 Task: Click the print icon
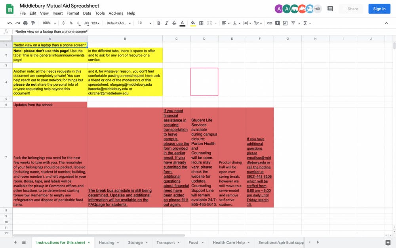(25, 23)
